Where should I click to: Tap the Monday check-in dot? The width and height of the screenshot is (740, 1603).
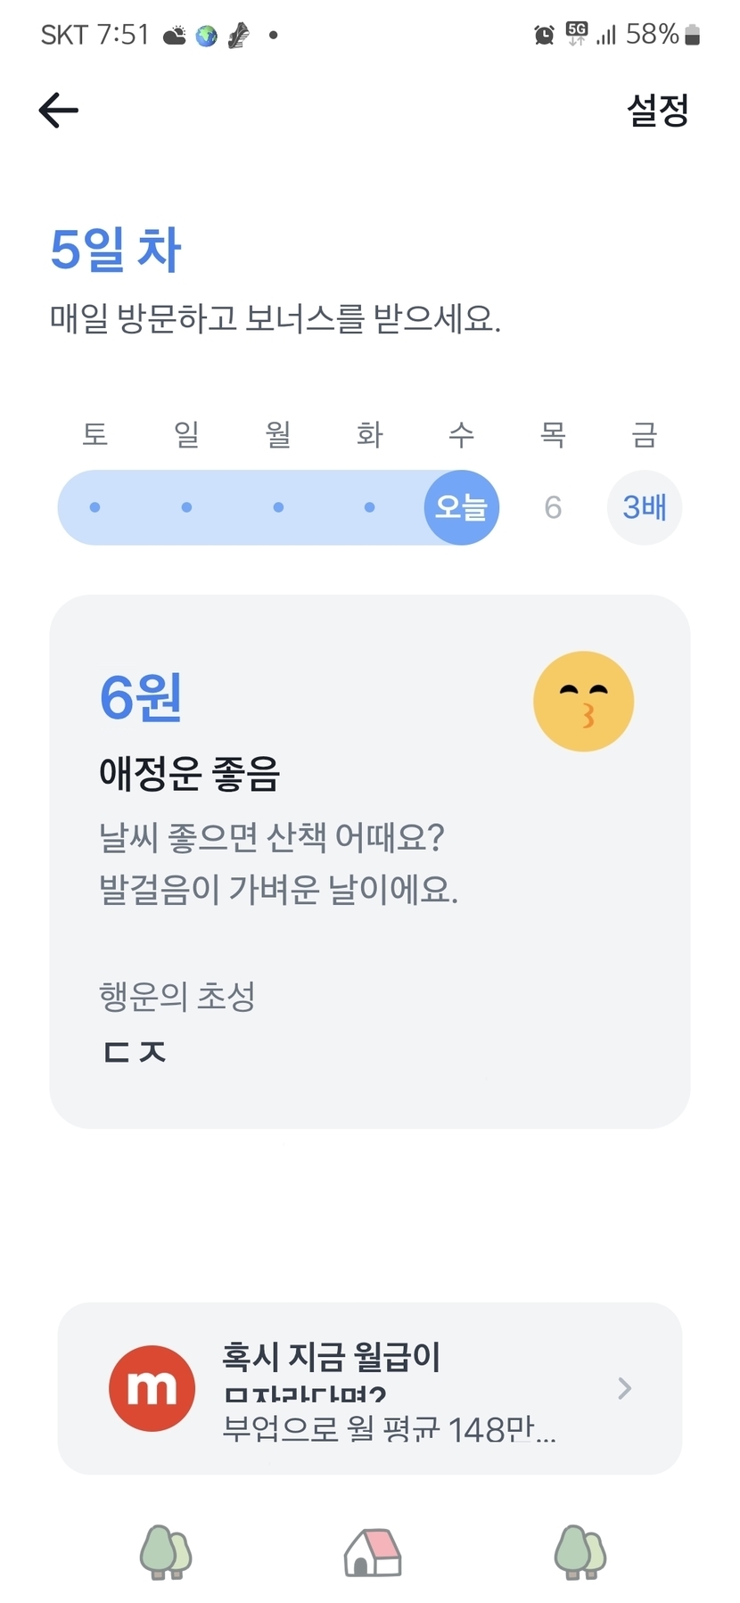278,507
